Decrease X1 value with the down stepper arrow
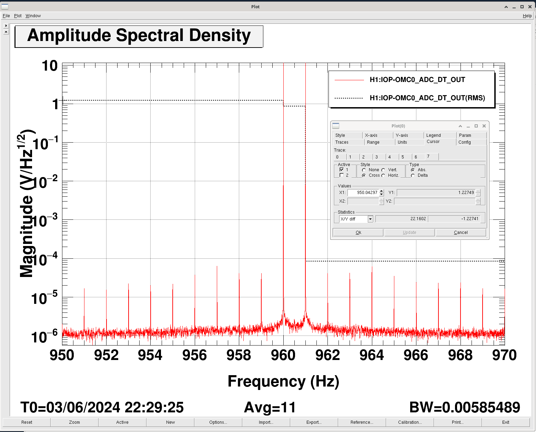 coord(381,195)
